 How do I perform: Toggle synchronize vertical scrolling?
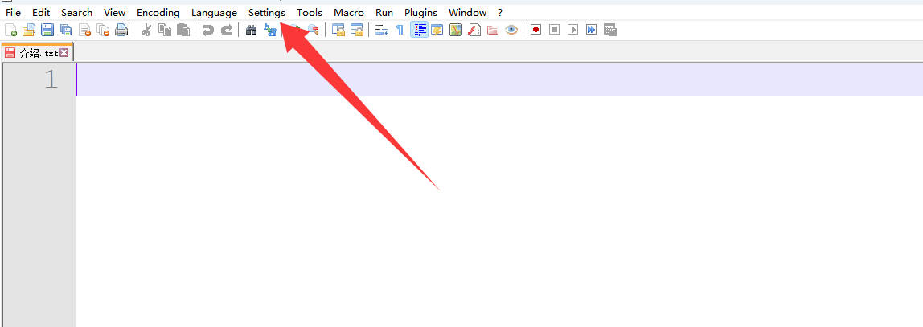coord(338,30)
